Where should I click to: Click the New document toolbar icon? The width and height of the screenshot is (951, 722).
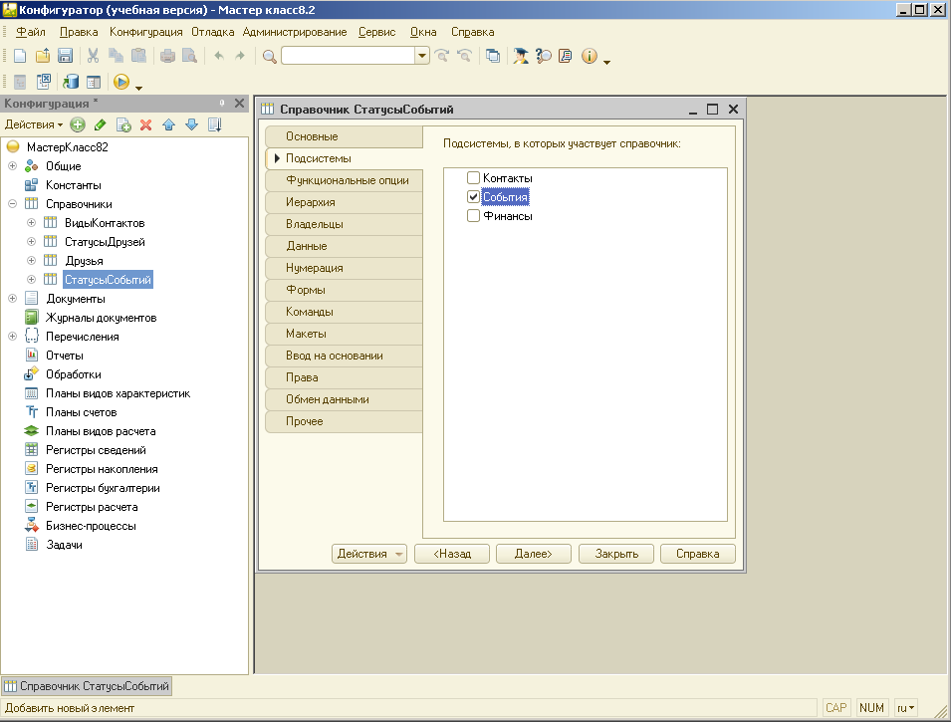(19, 56)
